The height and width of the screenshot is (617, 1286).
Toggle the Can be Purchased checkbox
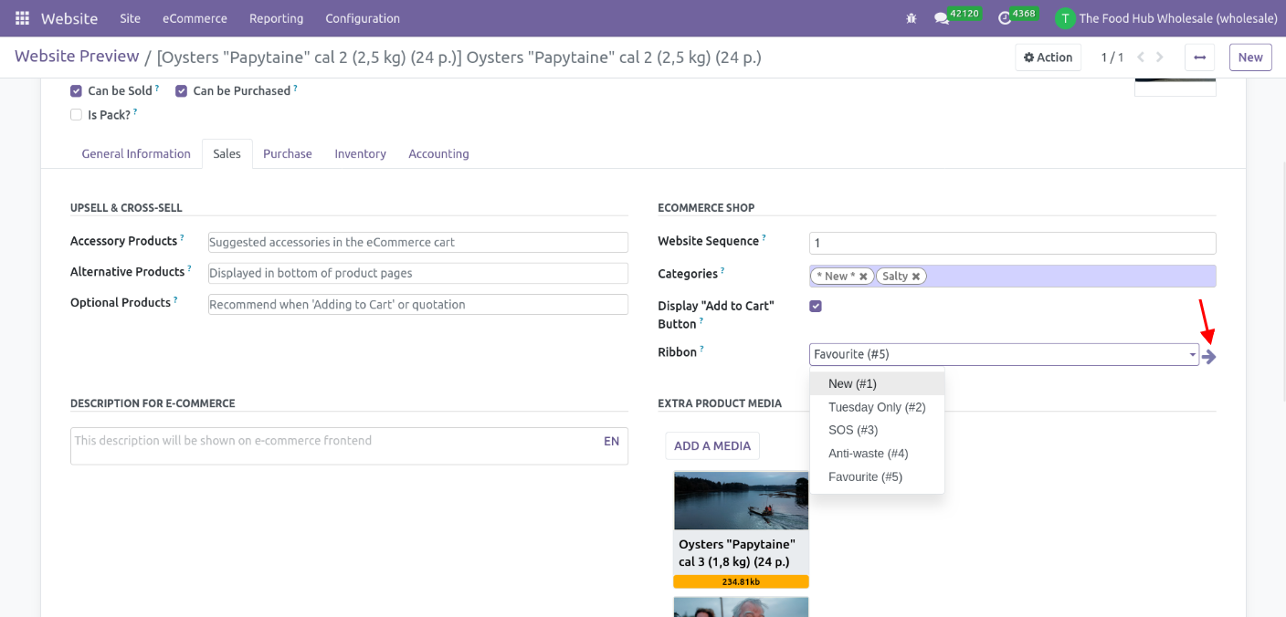[x=181, y=91]
